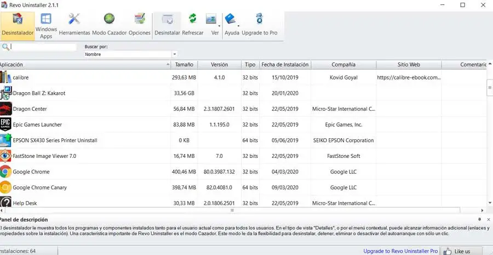
Task: Close the Panel de descripción
Action: point(488,219)
